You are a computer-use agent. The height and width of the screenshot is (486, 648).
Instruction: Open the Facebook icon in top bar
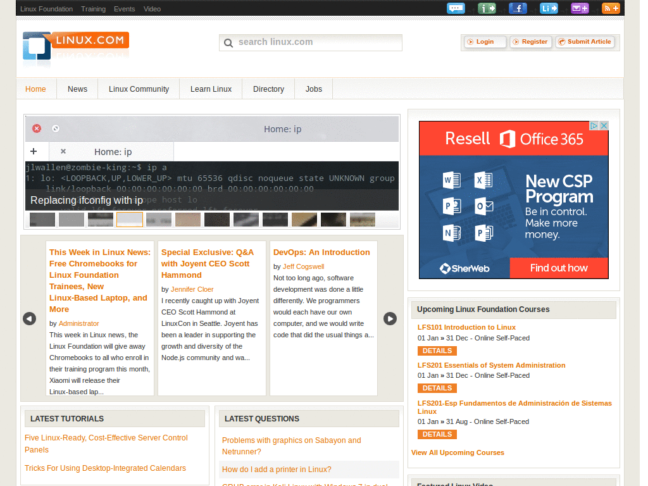click(518, 8)
